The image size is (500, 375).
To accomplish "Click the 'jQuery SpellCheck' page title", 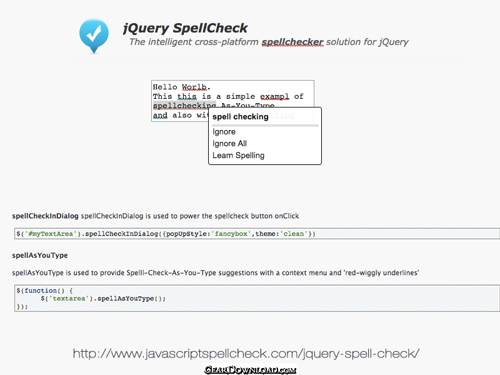I will tap(185, 28).
